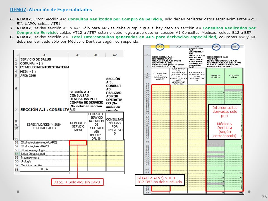
Task: Click select-all corner of left spreadsheet
Action: click(17, 55)
